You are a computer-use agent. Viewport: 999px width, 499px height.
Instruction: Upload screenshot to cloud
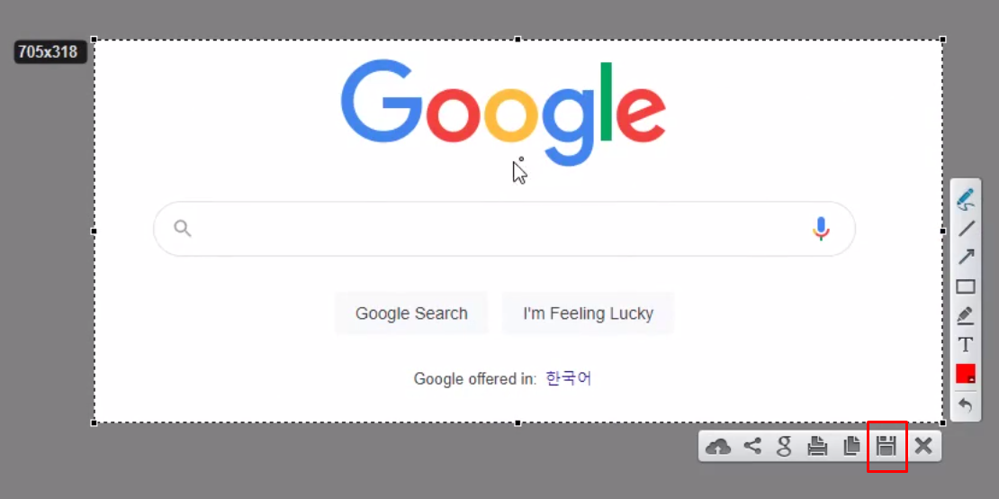(719, 446)
